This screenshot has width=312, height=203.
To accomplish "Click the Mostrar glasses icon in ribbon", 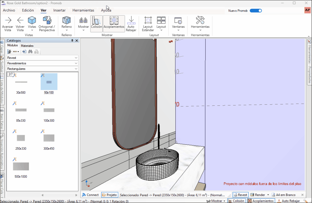I will [83, 20].
